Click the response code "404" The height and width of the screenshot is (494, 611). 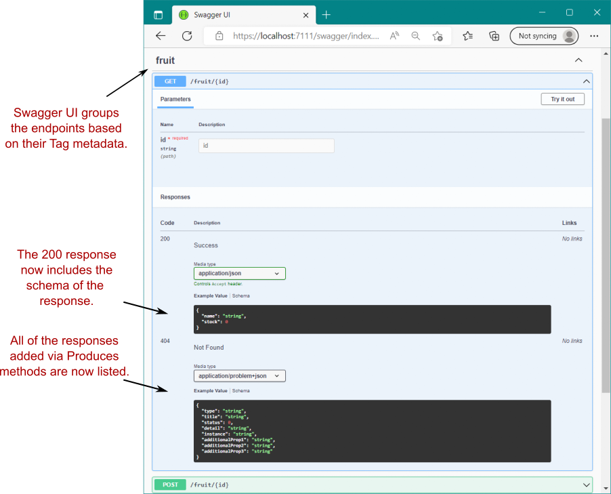[x=165, y=341]
